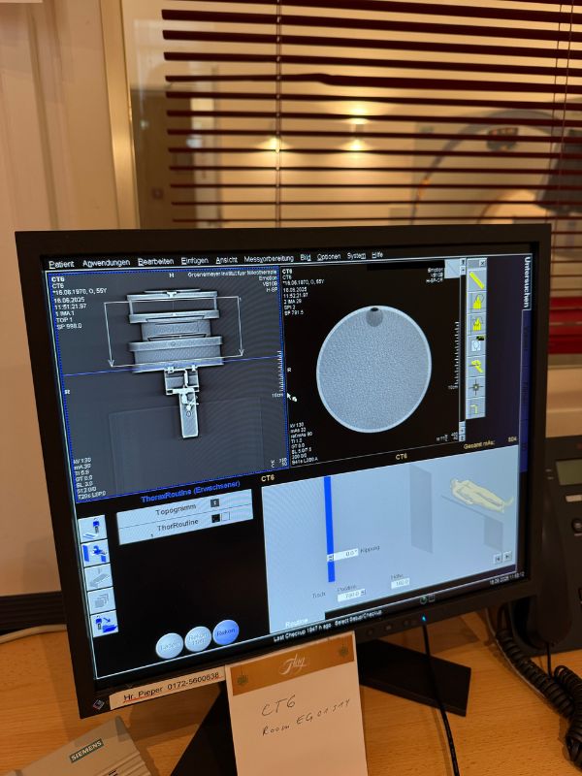
Task: Open the patient registration sidebar icon
Action: (x=92, y=529)
